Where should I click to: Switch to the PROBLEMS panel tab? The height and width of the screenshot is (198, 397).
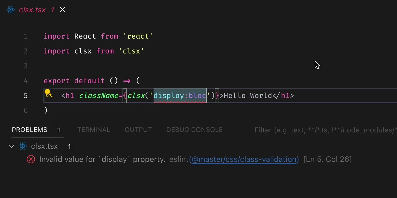point(29,130)
